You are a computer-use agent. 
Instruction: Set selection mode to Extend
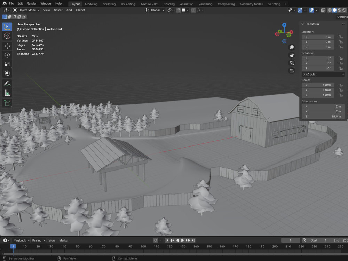pyautogui.click(x=9, y=17)
